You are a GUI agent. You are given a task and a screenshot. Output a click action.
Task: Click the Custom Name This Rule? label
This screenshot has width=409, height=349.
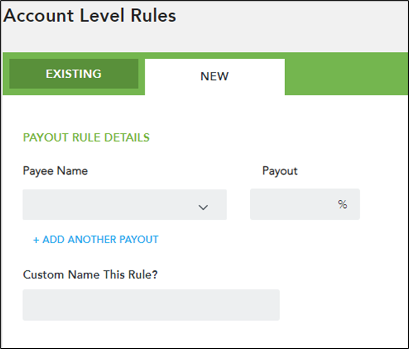click(90, 274)
